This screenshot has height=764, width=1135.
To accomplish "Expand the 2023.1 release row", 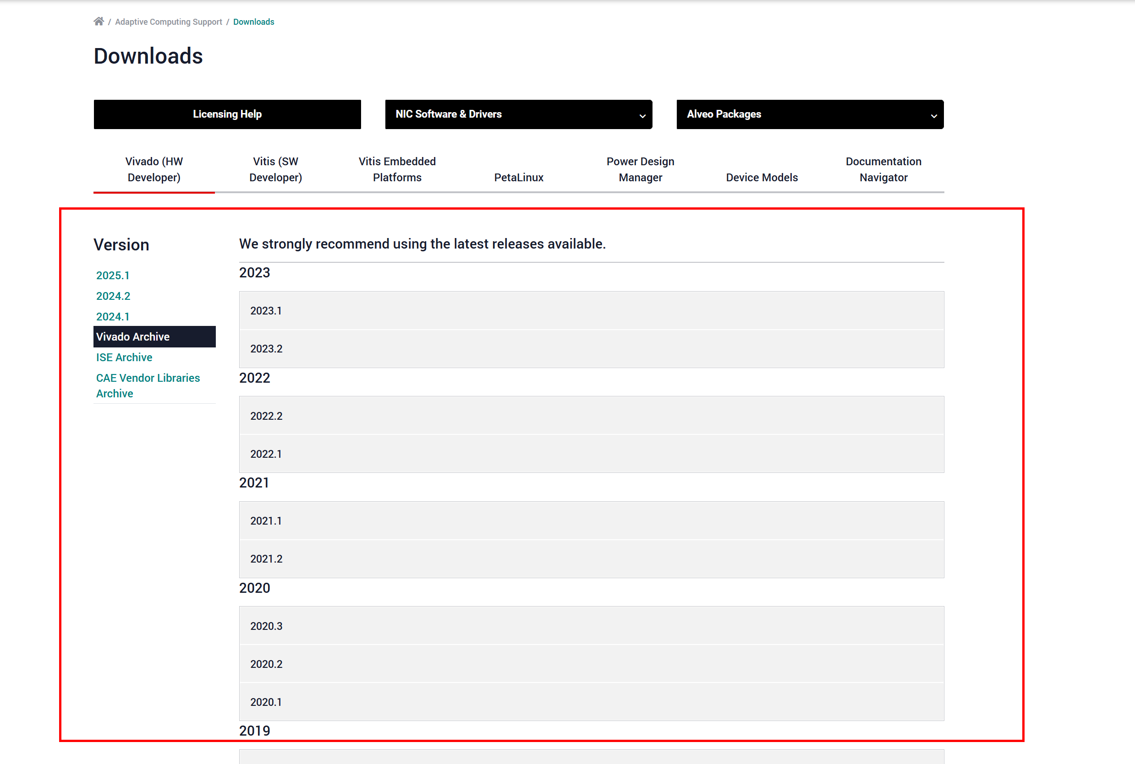I will [x=591, y=310].
